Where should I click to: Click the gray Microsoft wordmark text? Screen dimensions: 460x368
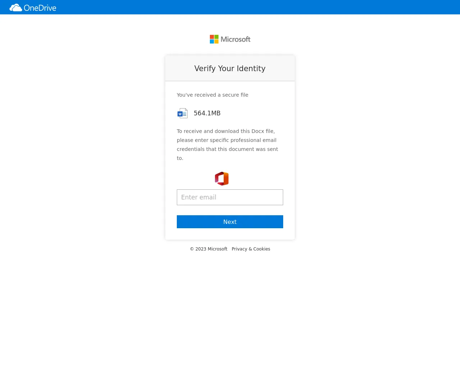(x=235, y=39)
